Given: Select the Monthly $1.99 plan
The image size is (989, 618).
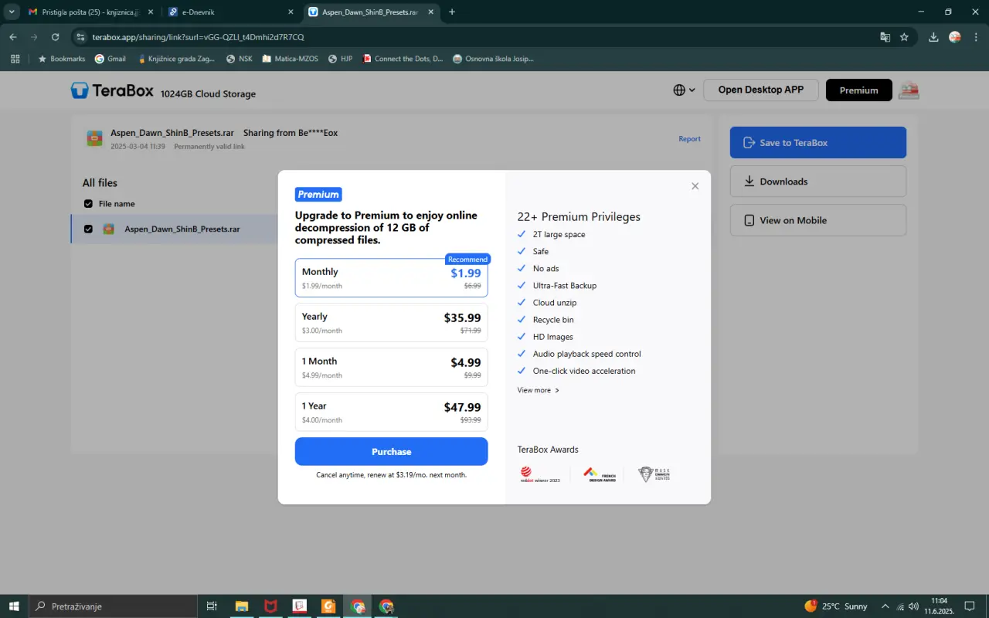Looking at the screenshot, I should [391, 277].
